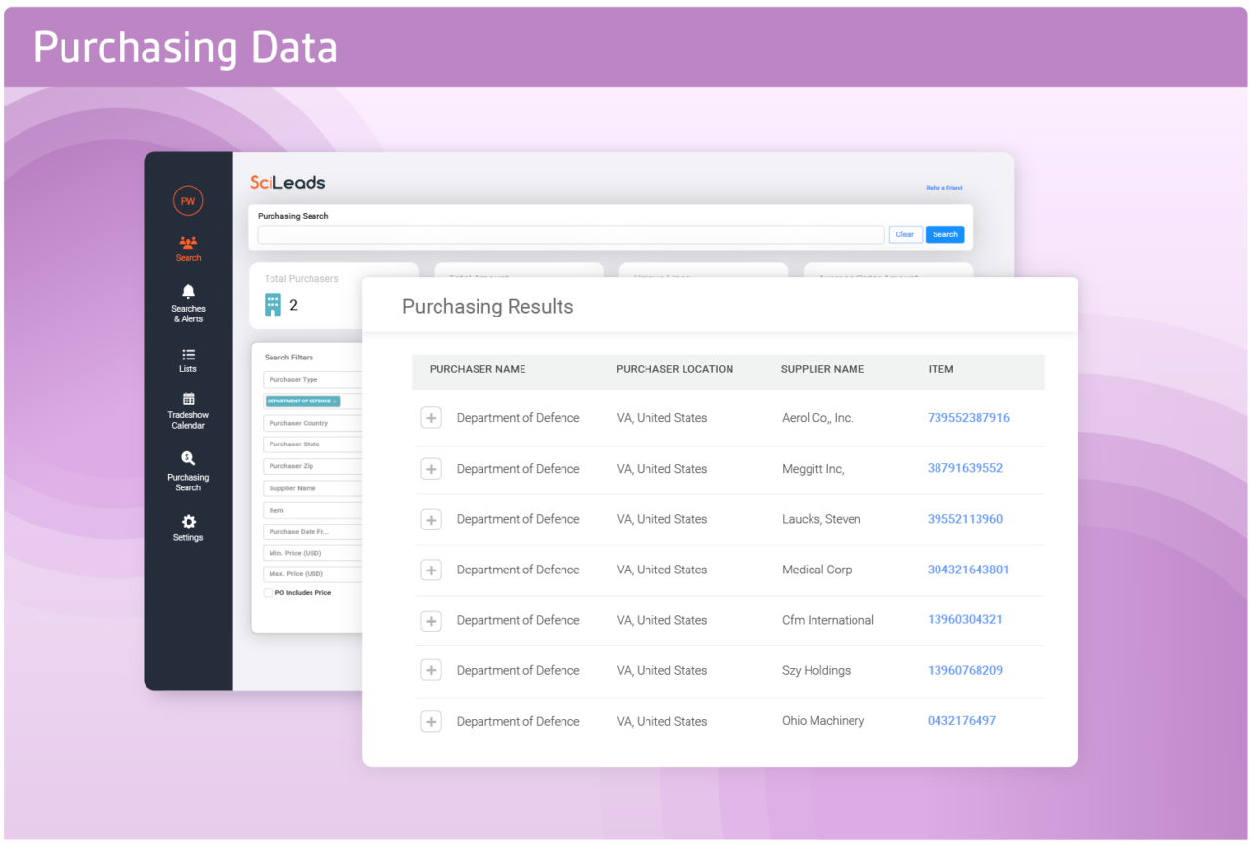Remove the Department of Defence filter tag
Screen dimensions: 1250x845
(x=337, y=401)
